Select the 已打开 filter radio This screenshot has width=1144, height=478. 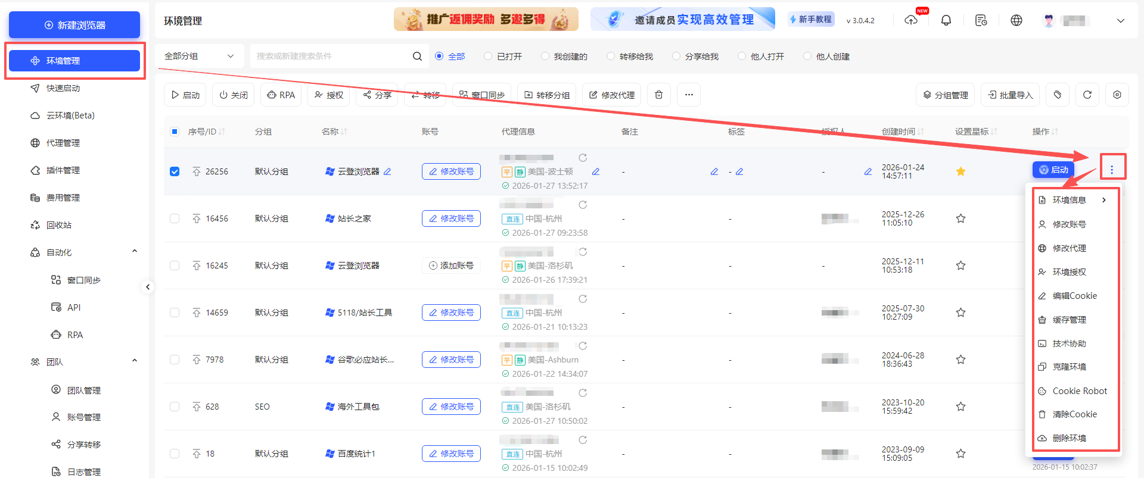[488, 56]
